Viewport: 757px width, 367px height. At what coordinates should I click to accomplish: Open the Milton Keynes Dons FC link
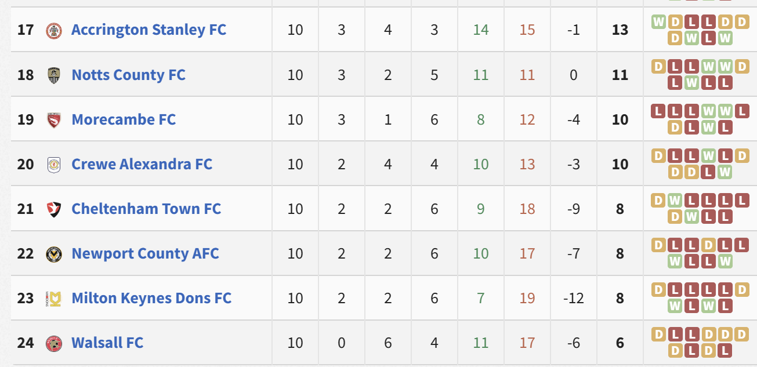[x=151, y=298]
